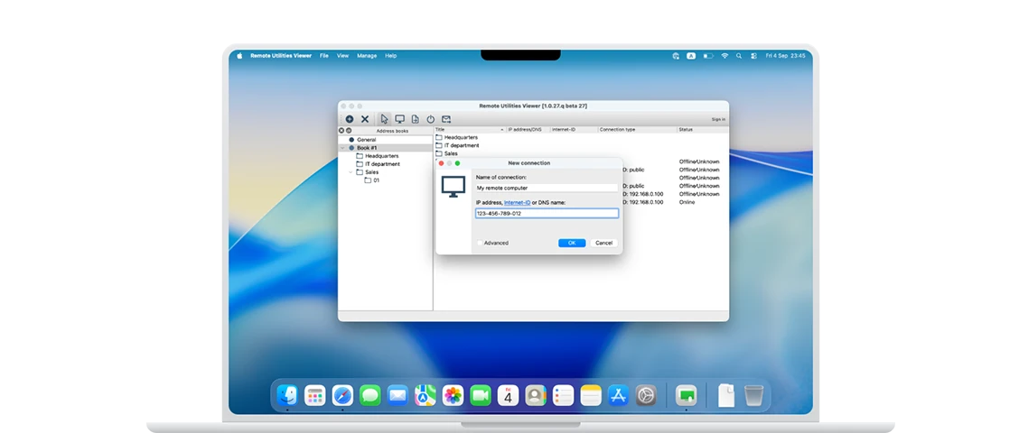This screenshot has width=1019, height=433.
Task: Click the OK button
Action: click(572, 243)
